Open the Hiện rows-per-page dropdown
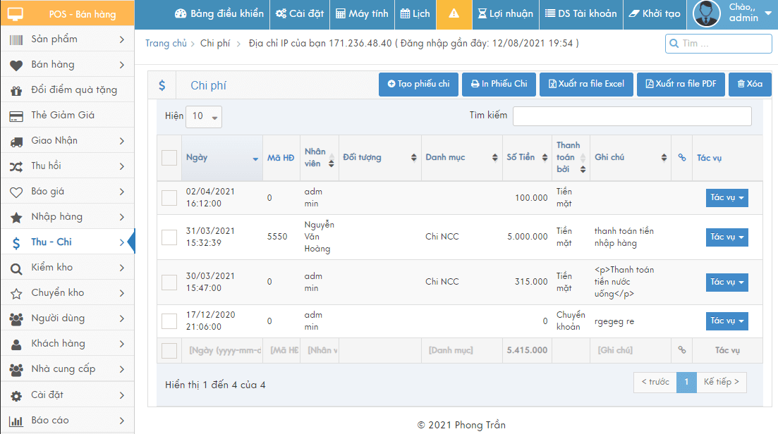Screen dimensions: 778x434 [x=203, y=116]
